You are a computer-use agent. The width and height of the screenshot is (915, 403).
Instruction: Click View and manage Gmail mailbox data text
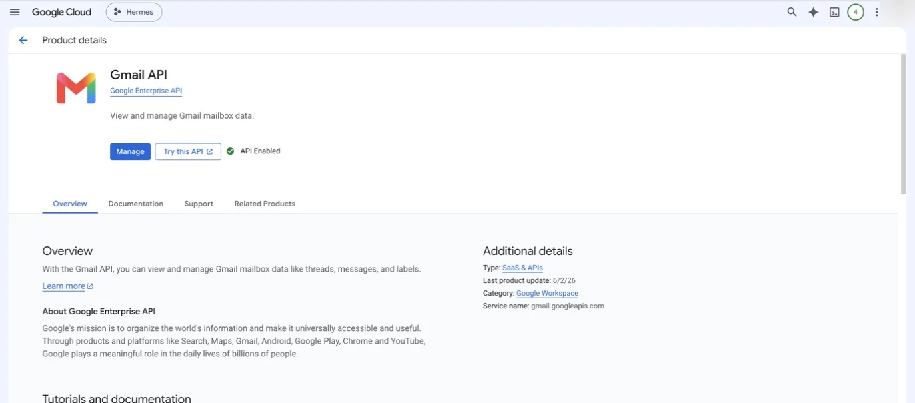(x=182, y=116)
